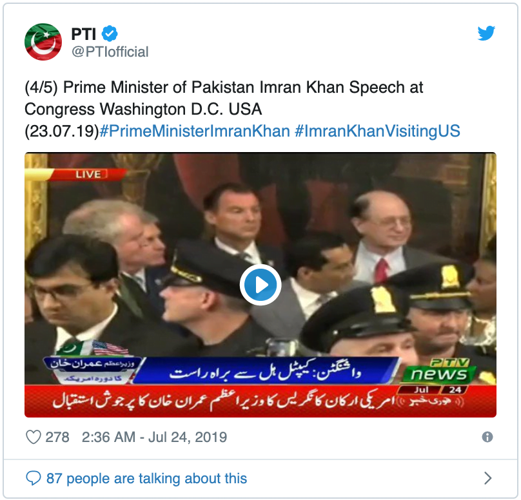This screenshot has height=500, width=521.
Task: Click the red Urdu news ticker in video
Action: coord(260,401)
